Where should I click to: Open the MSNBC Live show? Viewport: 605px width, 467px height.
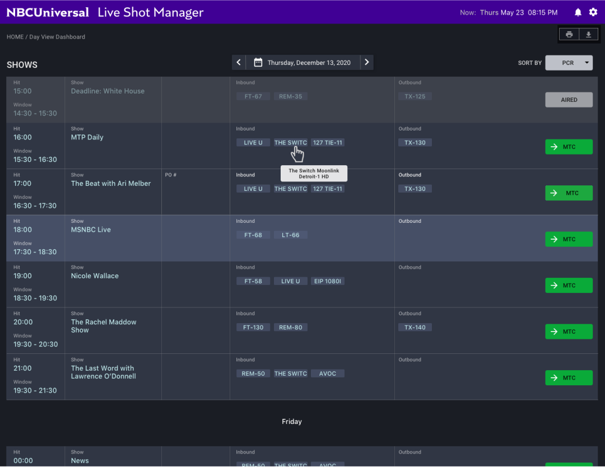tap(91, 230)
